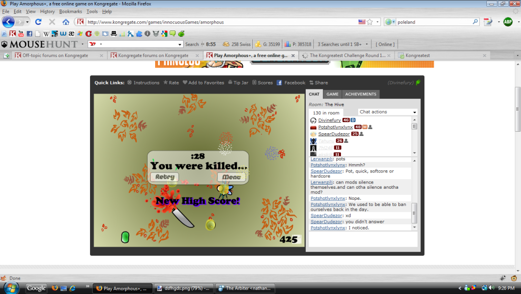Open the YouTube bookmark icon
Image resolution: width=521 pixels, height=294 pixels.
[x=21, y=34]
